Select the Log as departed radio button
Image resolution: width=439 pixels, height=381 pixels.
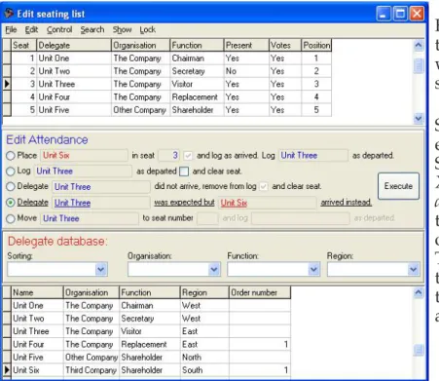(11, 171)
